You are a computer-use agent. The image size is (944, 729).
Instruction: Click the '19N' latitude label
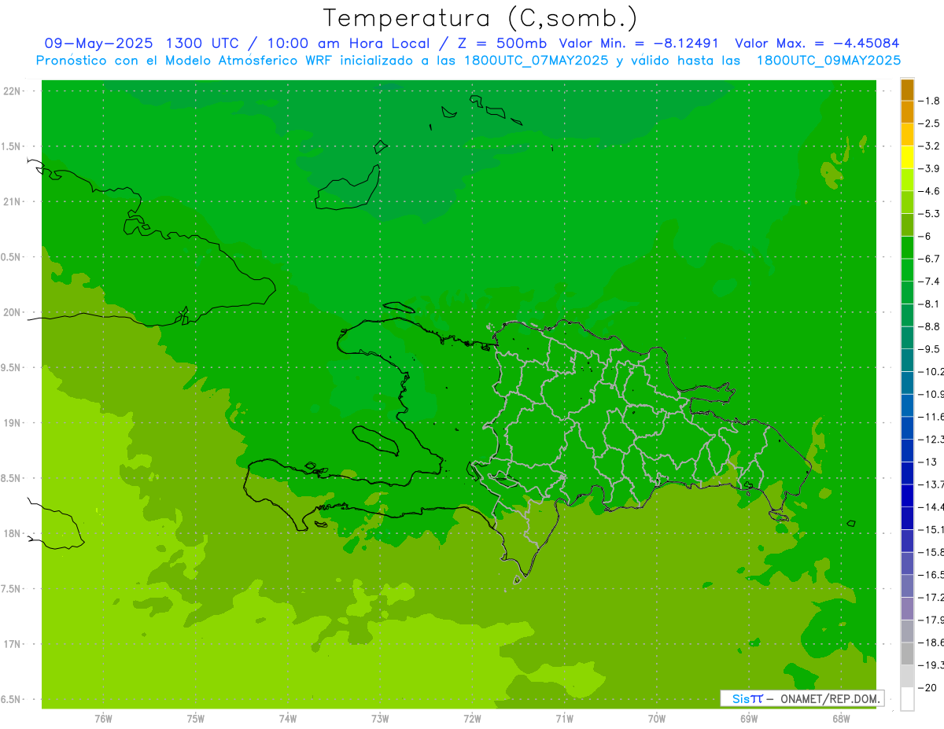pos(11,423)
